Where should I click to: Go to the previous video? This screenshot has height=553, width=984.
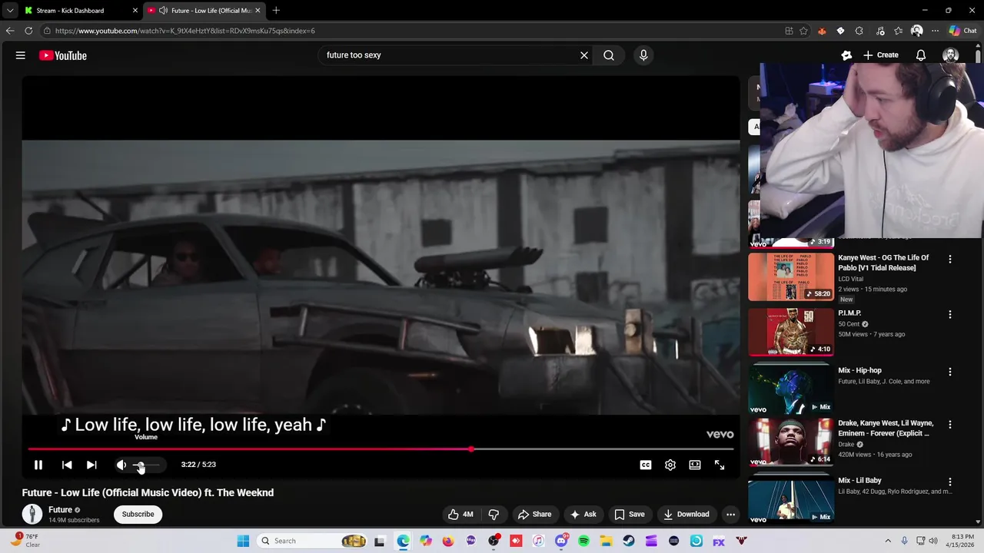(x=67, y=465)
